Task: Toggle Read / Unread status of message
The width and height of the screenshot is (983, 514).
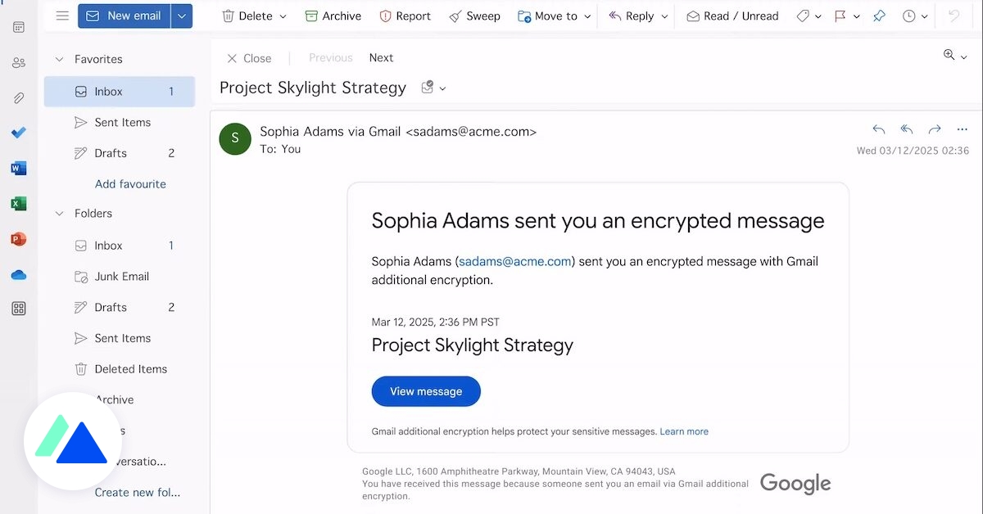Action: coord(732,16)
